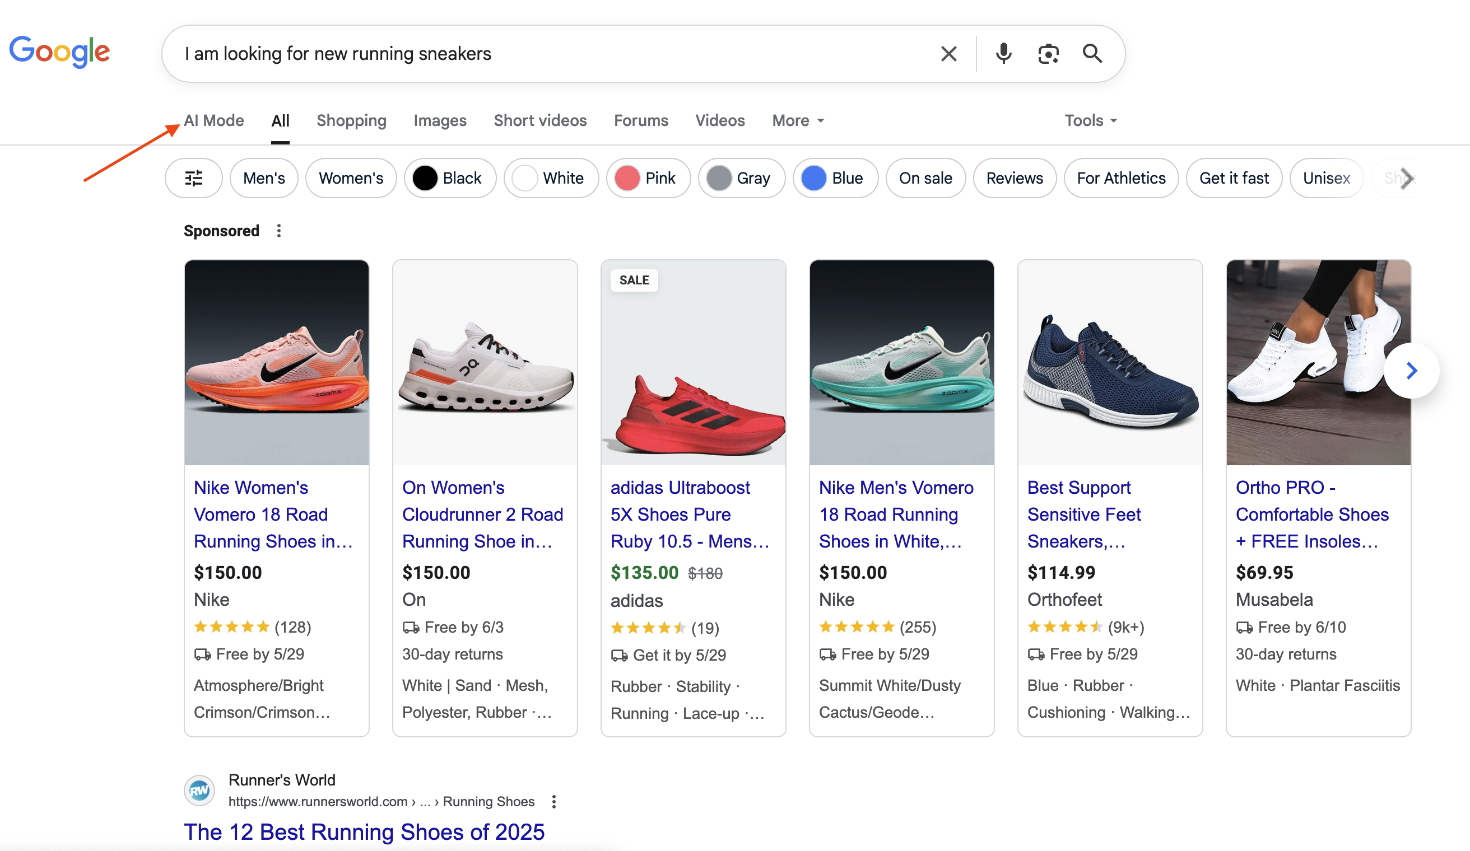The width and height of the screenshot is (1470, 851).
Task: Click the Google logo
Action: [59, 52]
